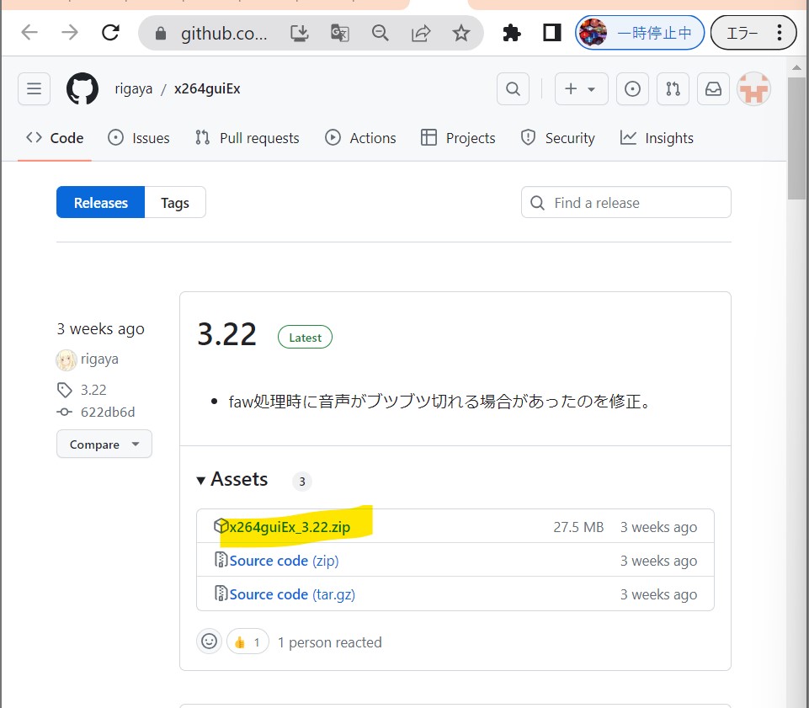Viewport: 809px width, 708px height.
Task: Switch to the Security tab
Action: pyautogui.click(x=558, y=138)
